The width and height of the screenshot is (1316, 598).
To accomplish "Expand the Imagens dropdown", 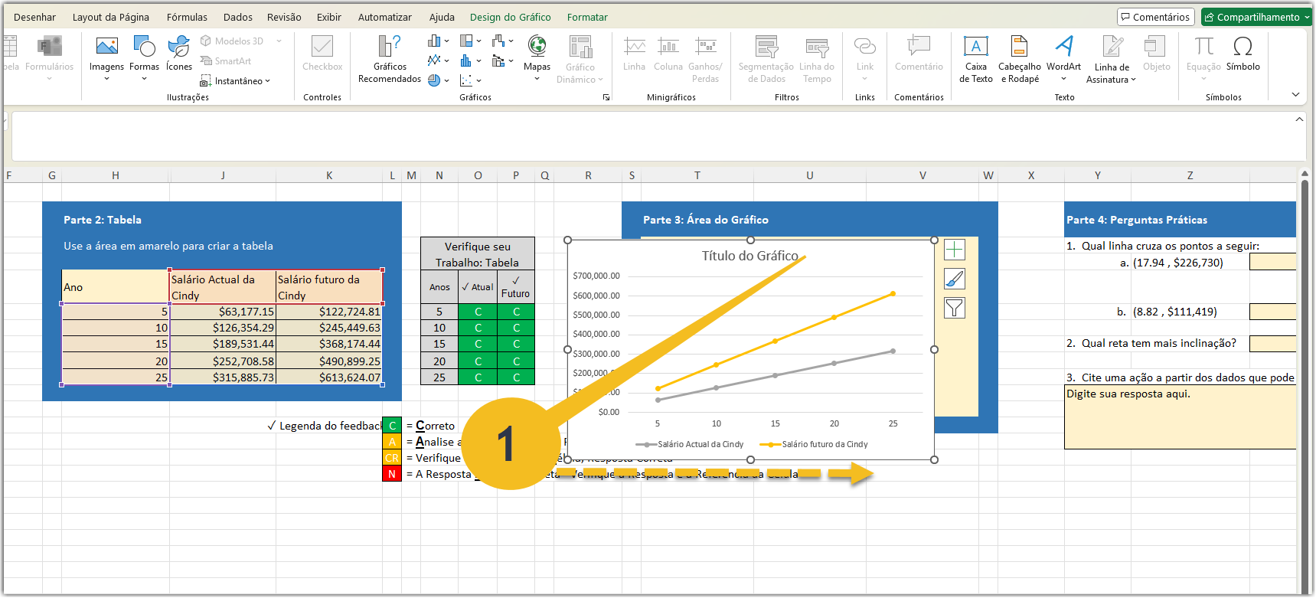I will [106, 78].
